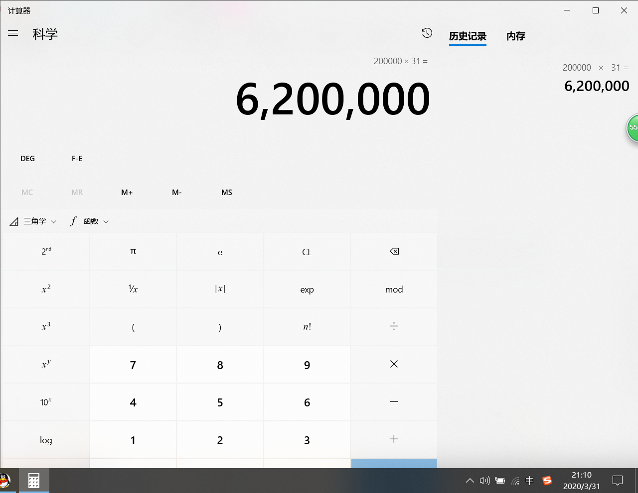
Task: Square the value with x²
Action: click(46, 290)
